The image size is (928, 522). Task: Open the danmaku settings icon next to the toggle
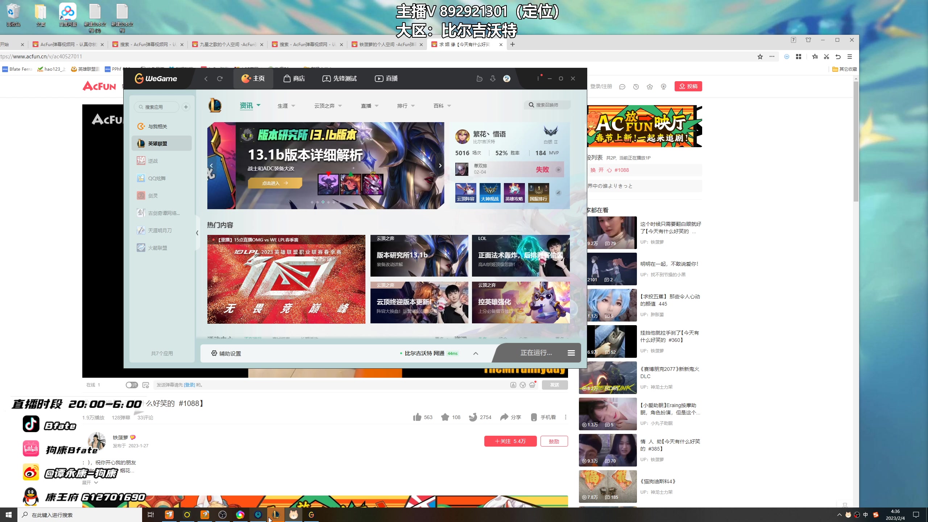[x=146, y=385]
